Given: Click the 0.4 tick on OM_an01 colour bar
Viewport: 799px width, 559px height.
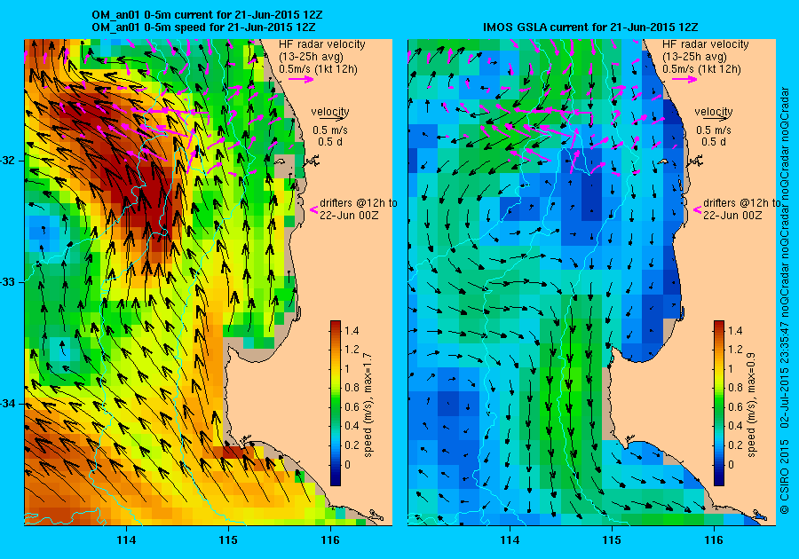Looking at the screenshot, I should coord(352,426).
